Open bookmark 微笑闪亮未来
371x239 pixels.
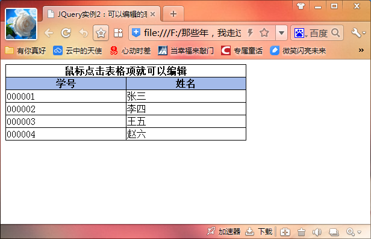[x=298, y=50]
